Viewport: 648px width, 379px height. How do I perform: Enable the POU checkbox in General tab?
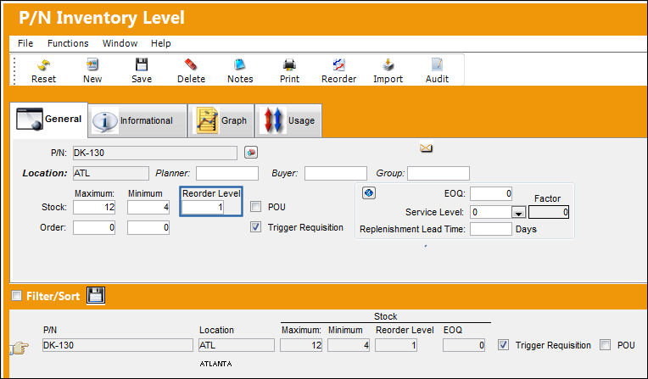(x=256, y=207)
